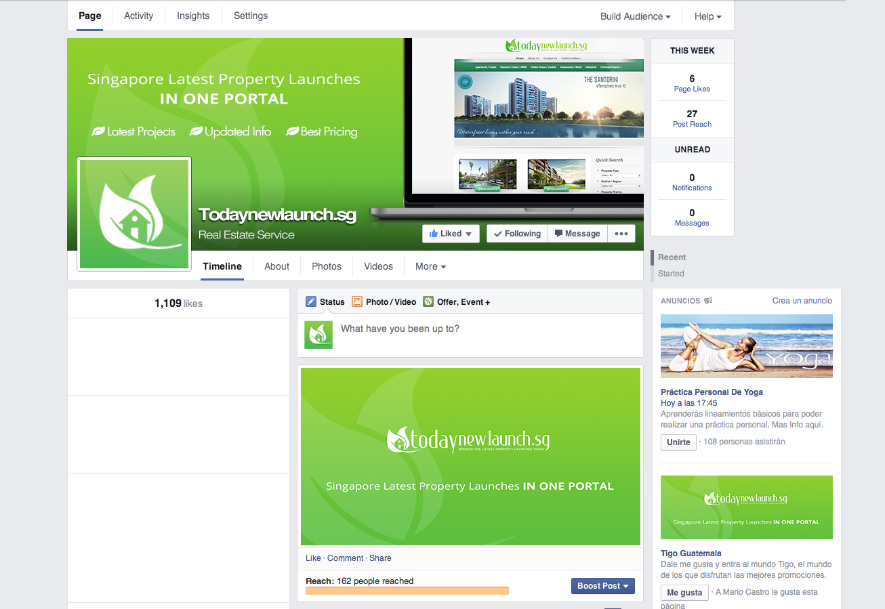This screenshot has height=609, width=885.
Task: Select the Timeline tab
Action: click(x=222, y=267)
